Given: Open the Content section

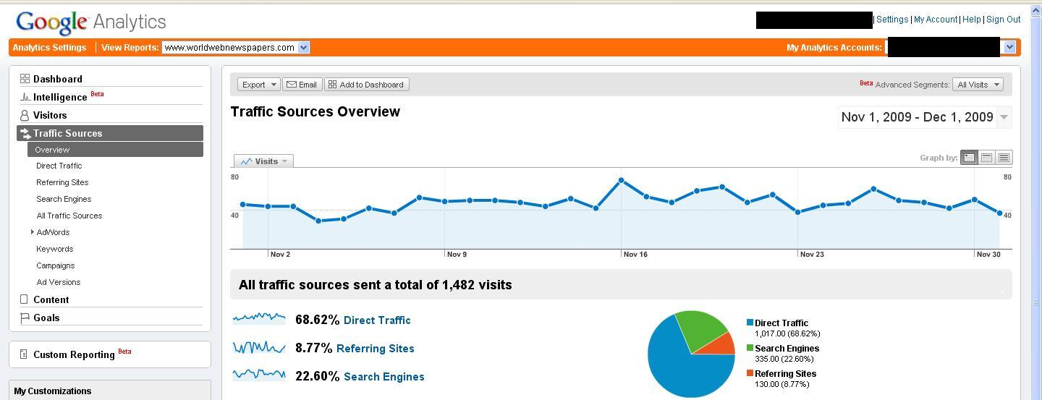Looking at the screenshot, I should [51, 299].
